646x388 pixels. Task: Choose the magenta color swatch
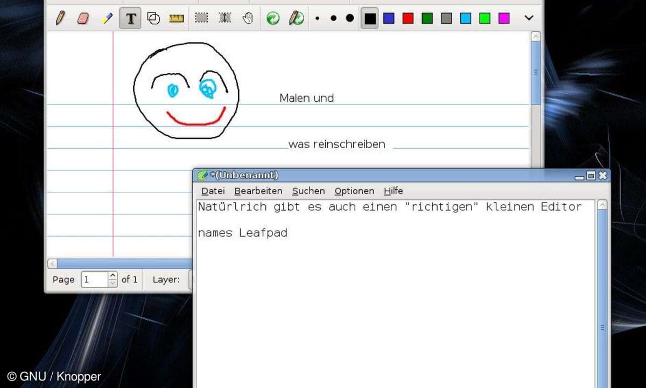504,18
